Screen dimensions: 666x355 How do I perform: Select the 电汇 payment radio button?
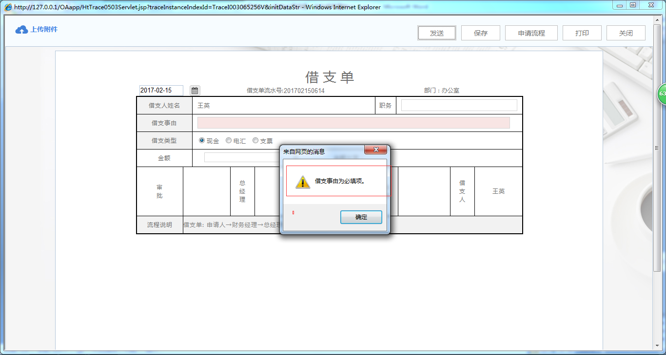pyautogui.click(x=228, y=140)
